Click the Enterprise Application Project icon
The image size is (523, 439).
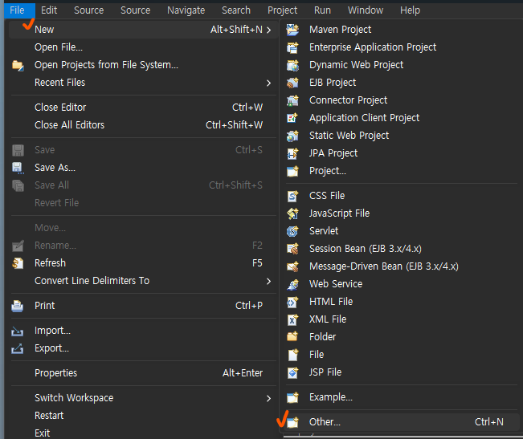(x=292, y=47)
